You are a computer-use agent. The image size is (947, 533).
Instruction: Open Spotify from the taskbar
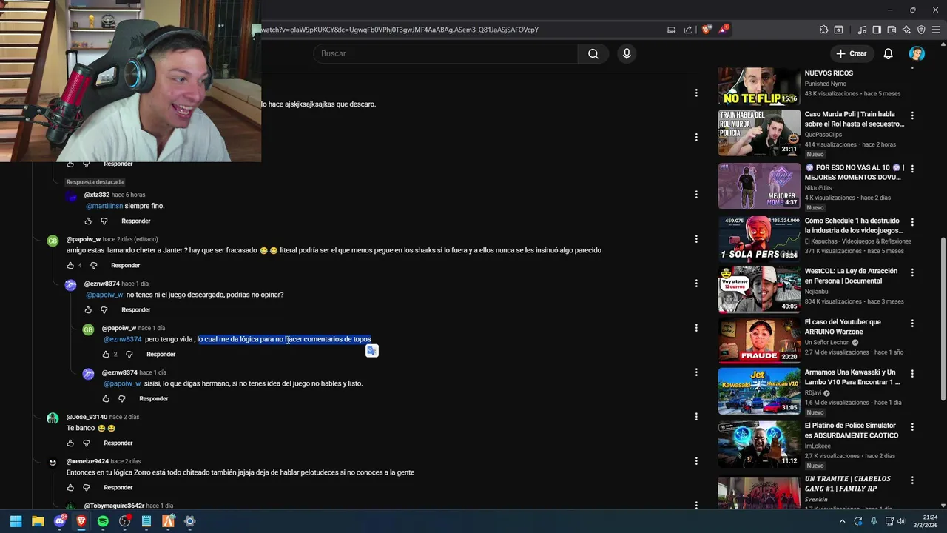[x=103, y=521]
